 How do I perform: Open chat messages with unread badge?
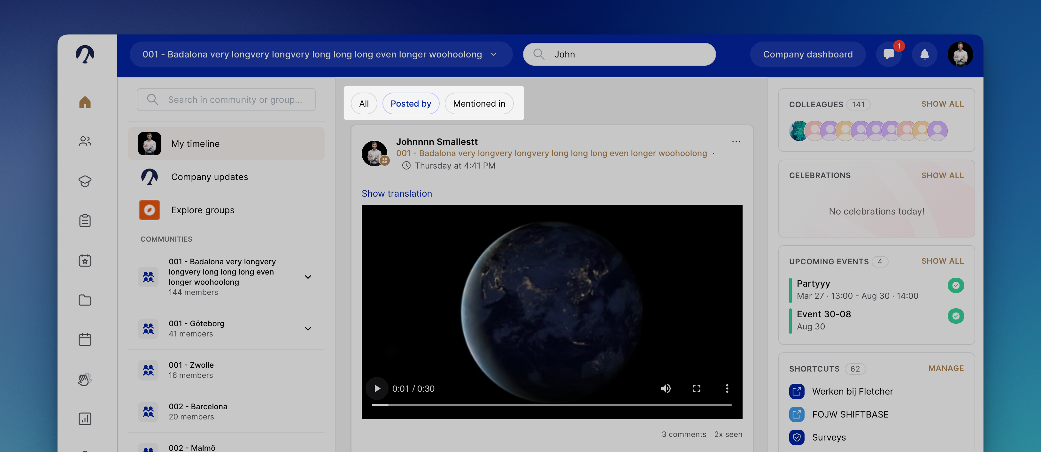[889, 54]
